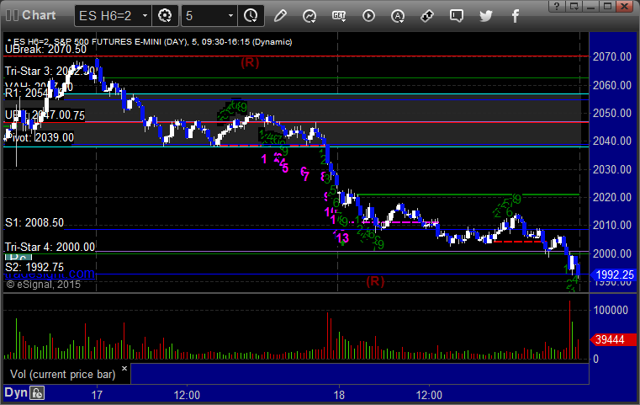The image size is (640, 405).
Task: Share chart via Twitter icon
Action: click(486, 16)
